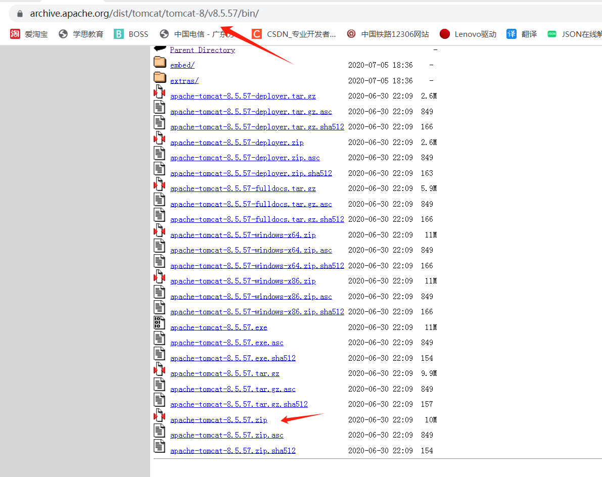The width and height of the screenshot is (602, 477).
Task: Download apache-tomcat-8.5.57-deployer.zip
Action: click(x=237, y=143)
